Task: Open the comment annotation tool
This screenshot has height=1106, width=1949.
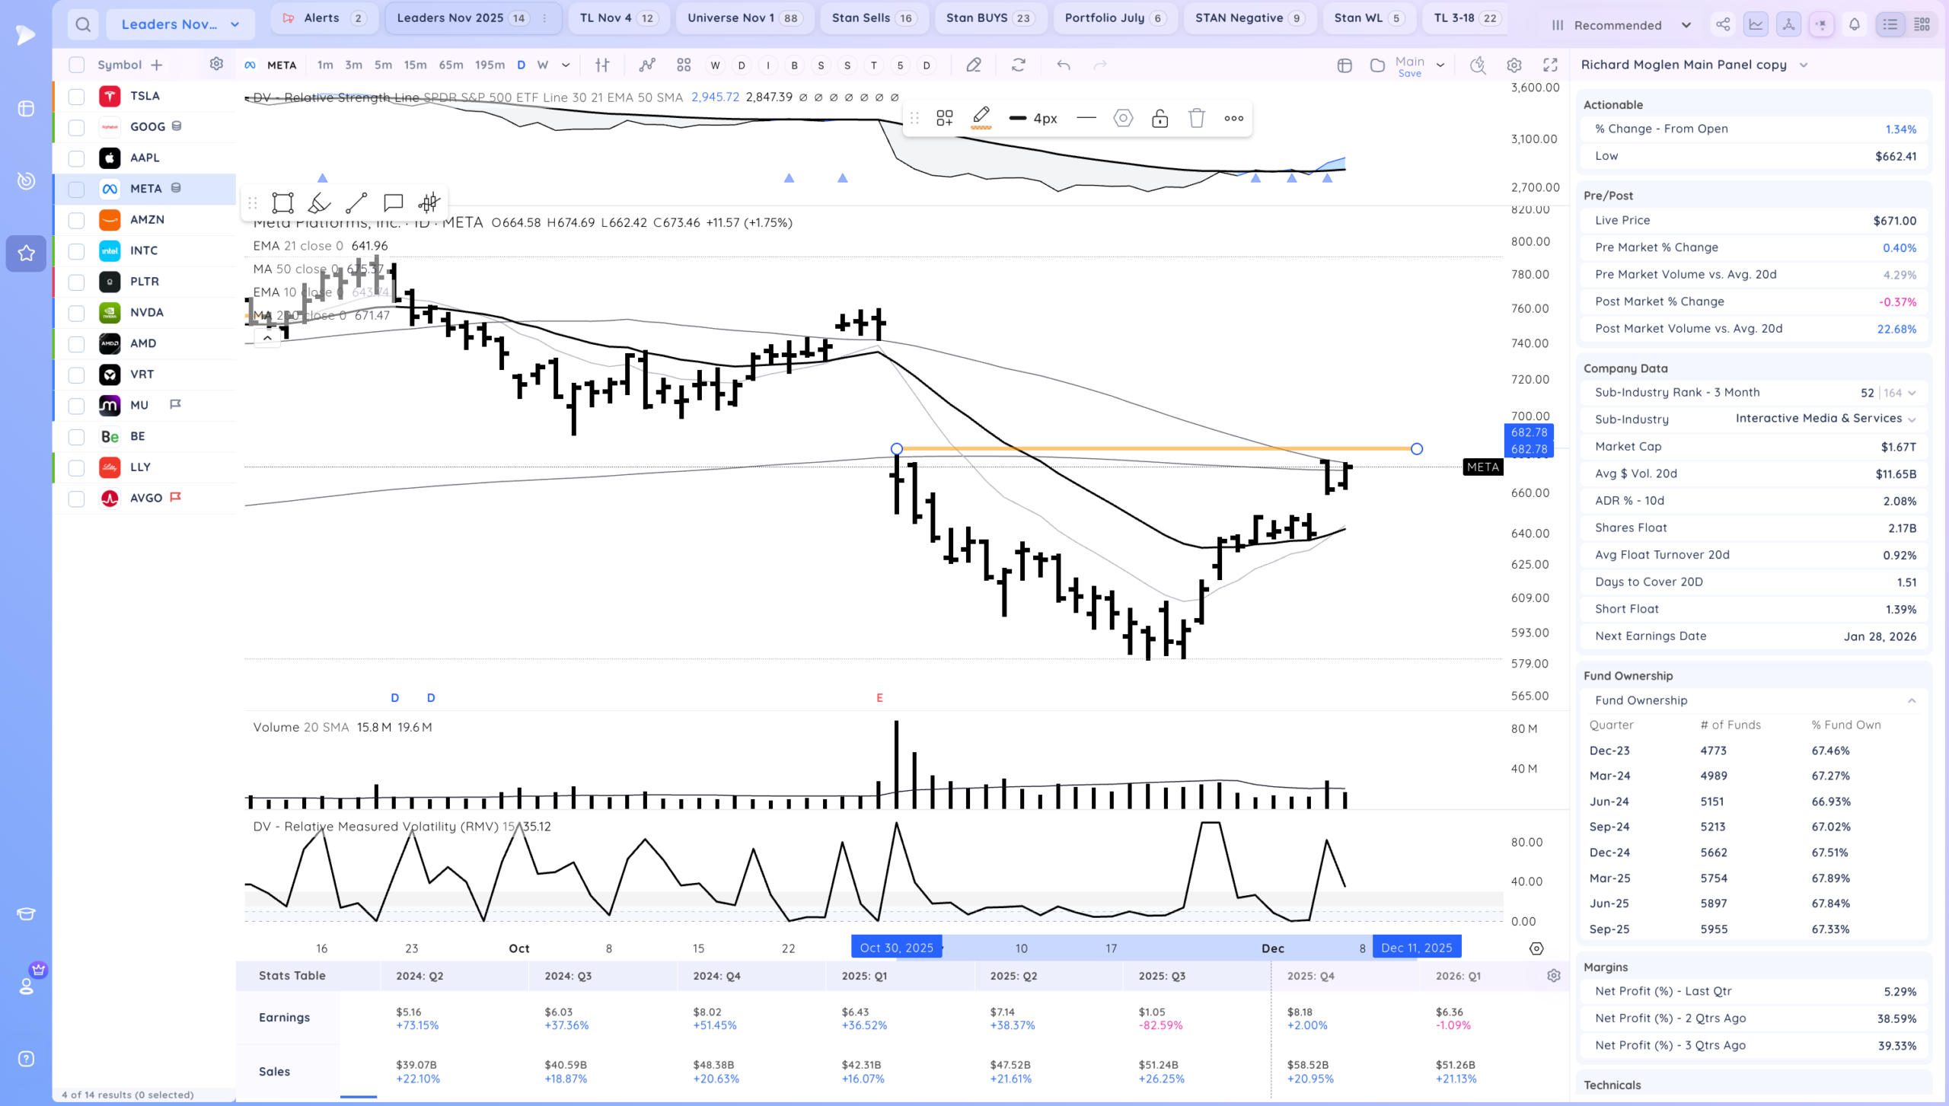Action: [x=393, y=202]
